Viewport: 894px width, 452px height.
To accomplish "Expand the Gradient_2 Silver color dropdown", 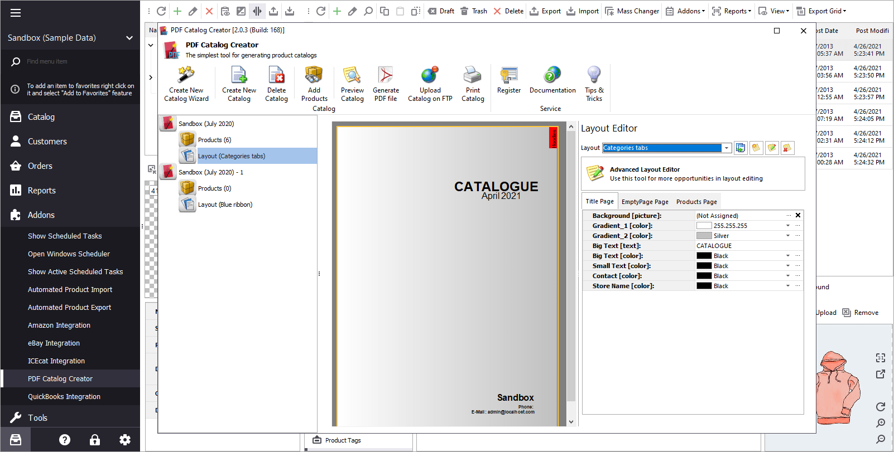I will (788, 236).
